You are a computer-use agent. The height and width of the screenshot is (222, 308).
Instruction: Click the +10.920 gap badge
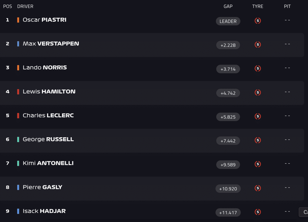[228, 189]
